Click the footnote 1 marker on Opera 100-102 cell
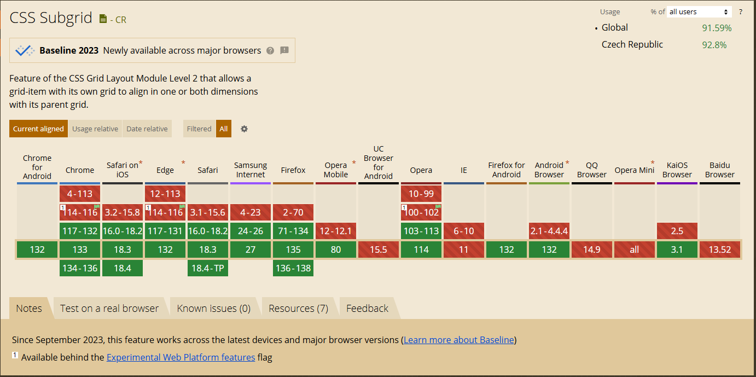 [x=404, y=208]
